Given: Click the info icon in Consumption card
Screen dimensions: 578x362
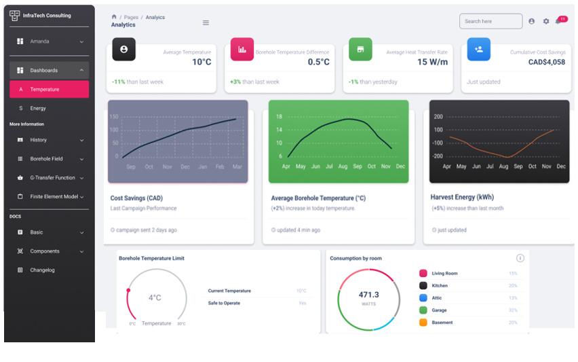Looking at the screenshot, I should (x=520, y=258).
